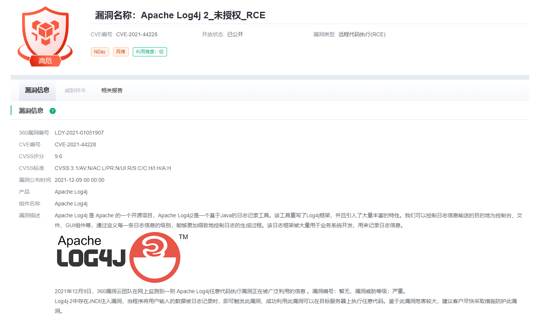Image resolution: width=540 pixels, height=316 pixels.
Task: Click the 漏洞类型 label in header
Action: click(x=324, y=34)
